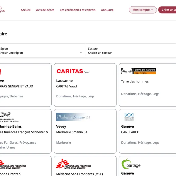The image size is (176, 176).
Task: Open Les cérémonies et convois page
Action: (77, 10)
